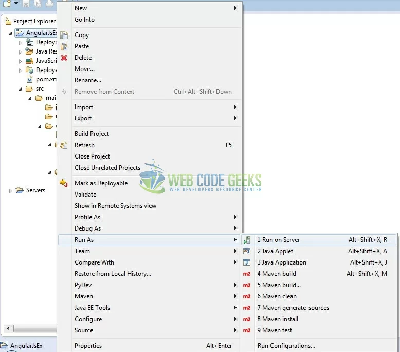
Task: Click the Refresh icon beside Refresh entry
Action: click(64, 145)
